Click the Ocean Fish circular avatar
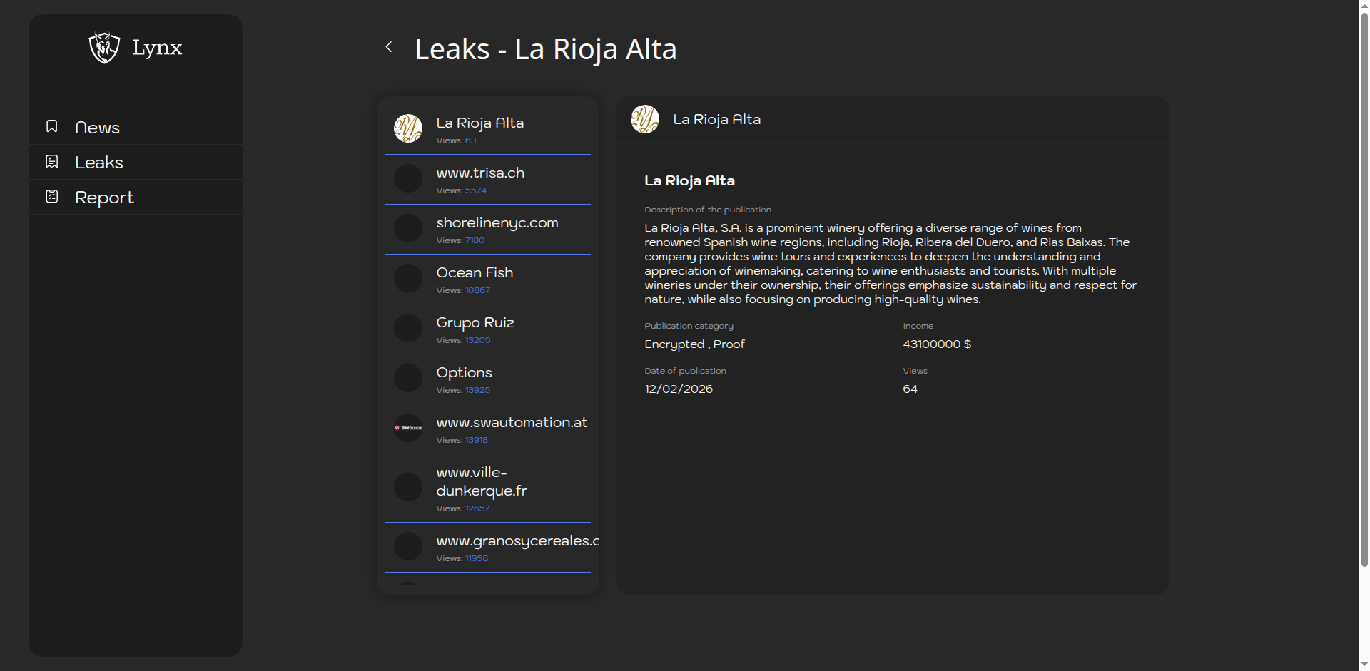Image resolution: width=1370 pixels, height=671 pixels. [x=407, y=278]
